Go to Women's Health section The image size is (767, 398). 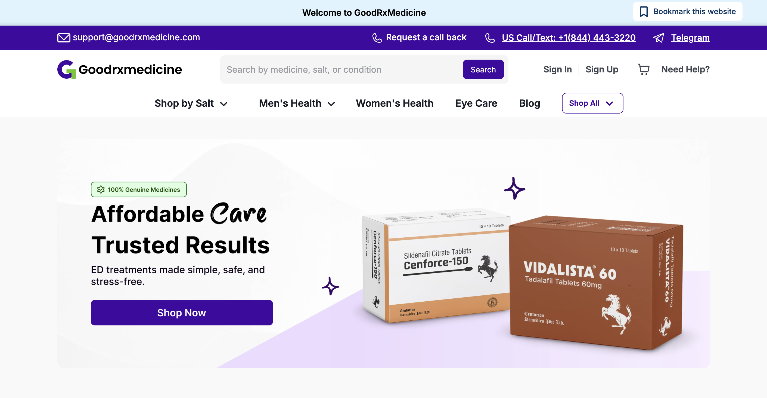(x=395, y=103)
